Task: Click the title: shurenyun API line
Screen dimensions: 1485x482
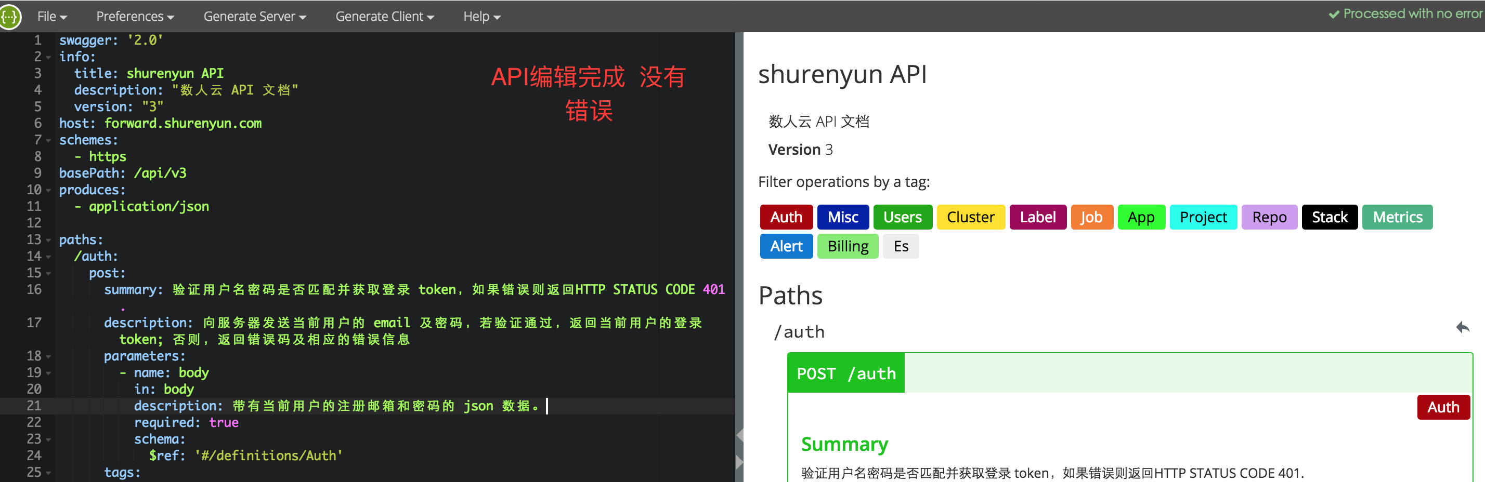Action: (149, 74)
